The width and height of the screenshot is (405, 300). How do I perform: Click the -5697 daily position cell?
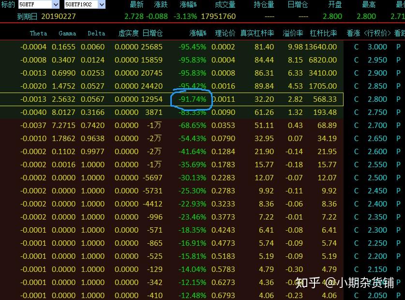click(152, 178)
